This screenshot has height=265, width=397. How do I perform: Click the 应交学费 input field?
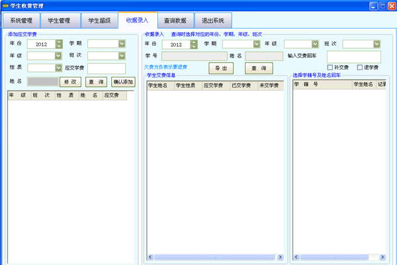click(107, 68)
